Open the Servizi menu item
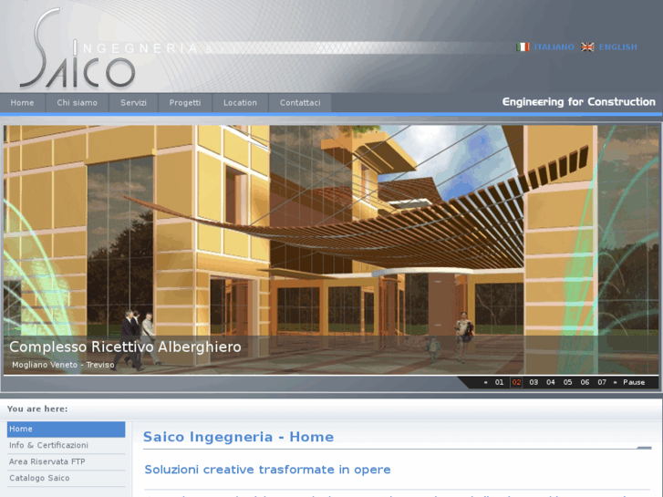Image resolution: width=663 pixels, height=497 pixels. pyautogui.click(x=133, y=103)
